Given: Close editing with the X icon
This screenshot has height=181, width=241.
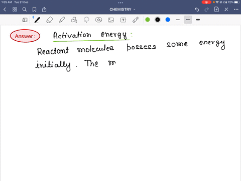Looking at the screenshot, I should (226, 10).
